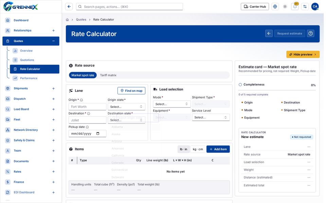Expand the Shipments sidebar section
326x203 pixels.
point(53,89)
